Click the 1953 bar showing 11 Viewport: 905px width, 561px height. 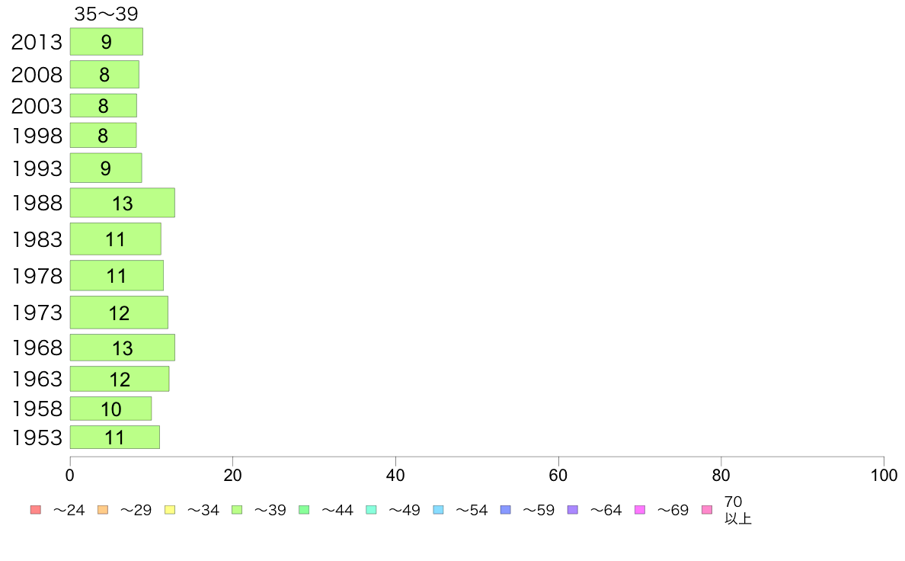115,438
